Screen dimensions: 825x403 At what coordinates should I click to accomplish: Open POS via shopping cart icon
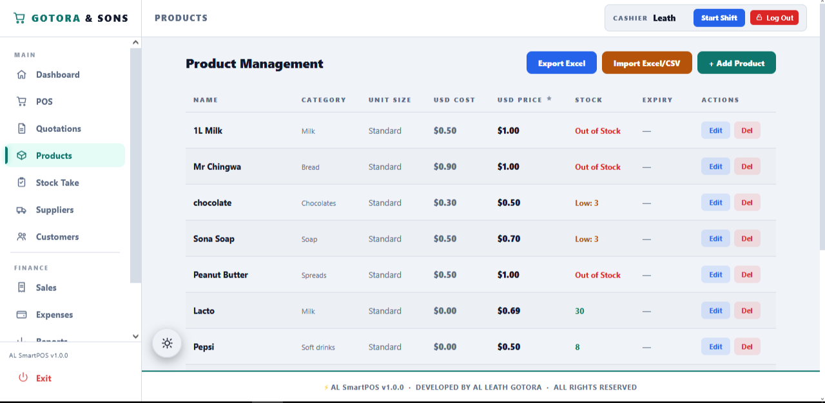tap(22, 102)
